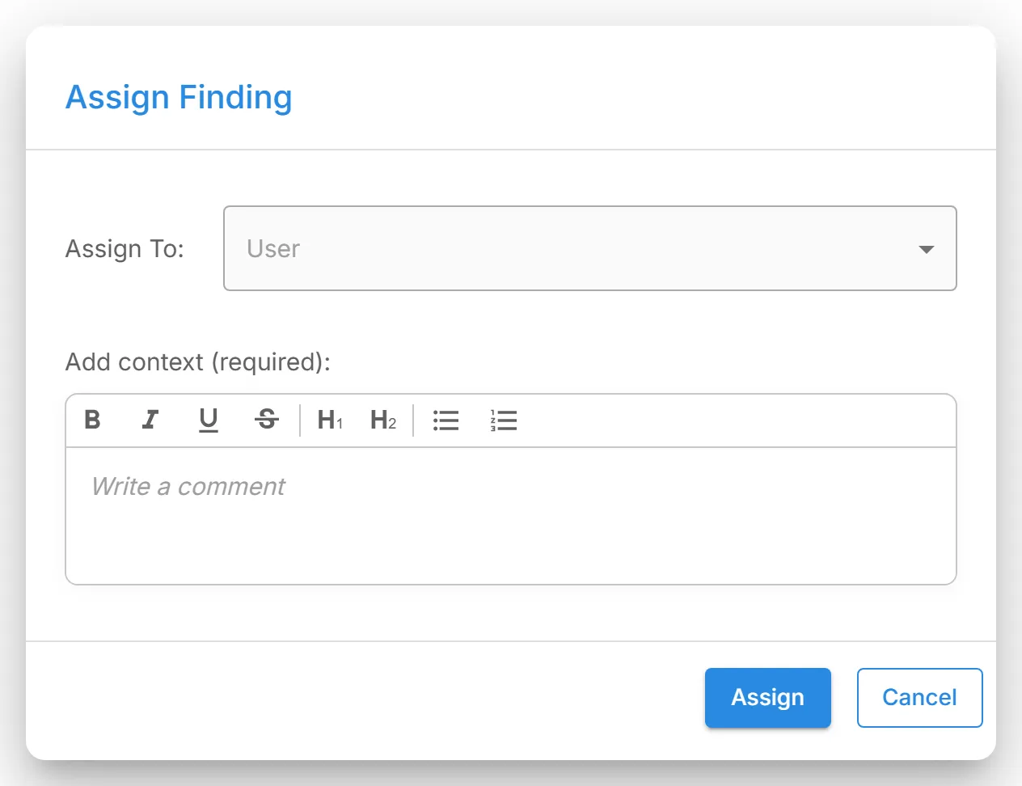Screen dimensions: 1022x786
Task: Click the dropdown arrow in User field
Action: point(927,249)
